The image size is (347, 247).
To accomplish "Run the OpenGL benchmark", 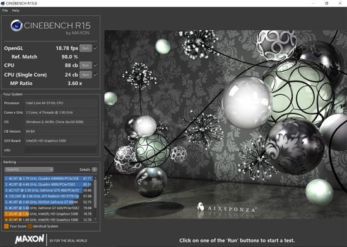I will coord(86,48).
